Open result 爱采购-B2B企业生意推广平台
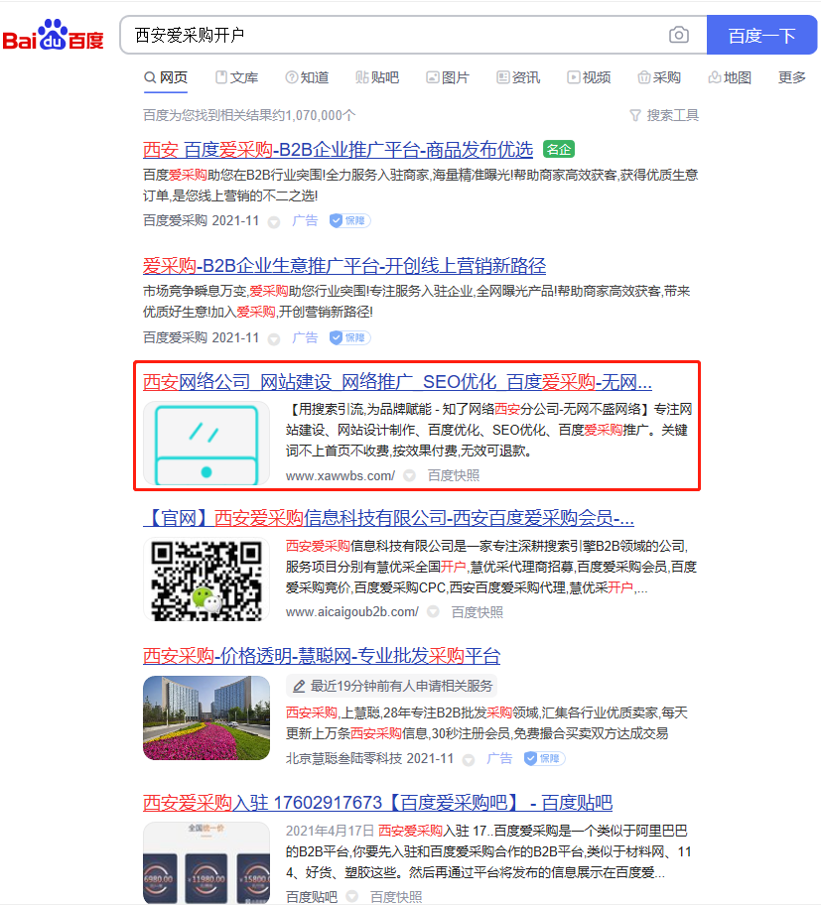 pos(344,266)
